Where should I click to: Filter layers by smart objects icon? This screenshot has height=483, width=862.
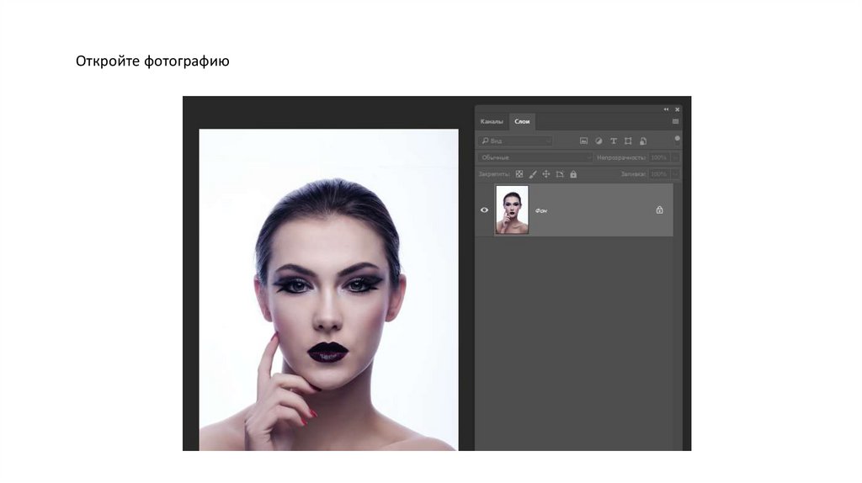[x=642, y=141]
